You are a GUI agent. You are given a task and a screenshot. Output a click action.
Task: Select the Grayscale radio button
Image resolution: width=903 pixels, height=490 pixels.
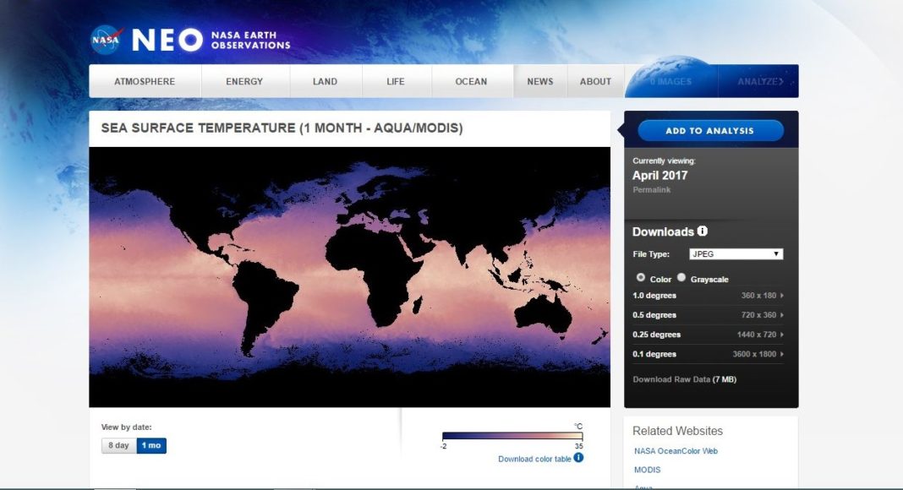pyautogui.click(x=681, y=278)
